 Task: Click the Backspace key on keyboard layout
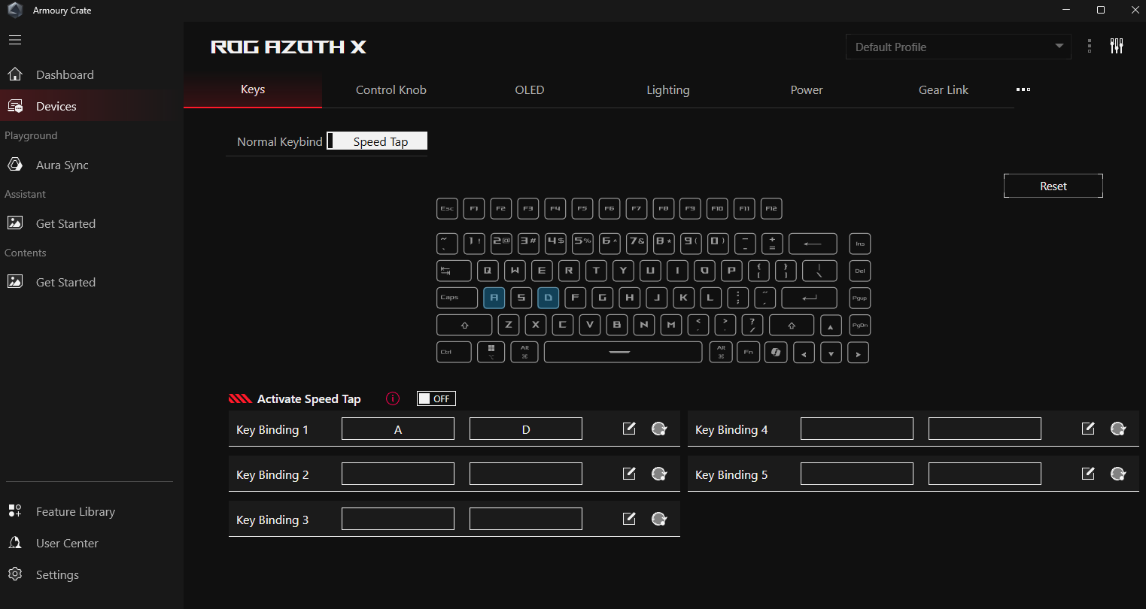click(x=813, y=244)
